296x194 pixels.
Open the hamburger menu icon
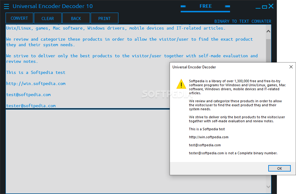click(x=6, y=6)
